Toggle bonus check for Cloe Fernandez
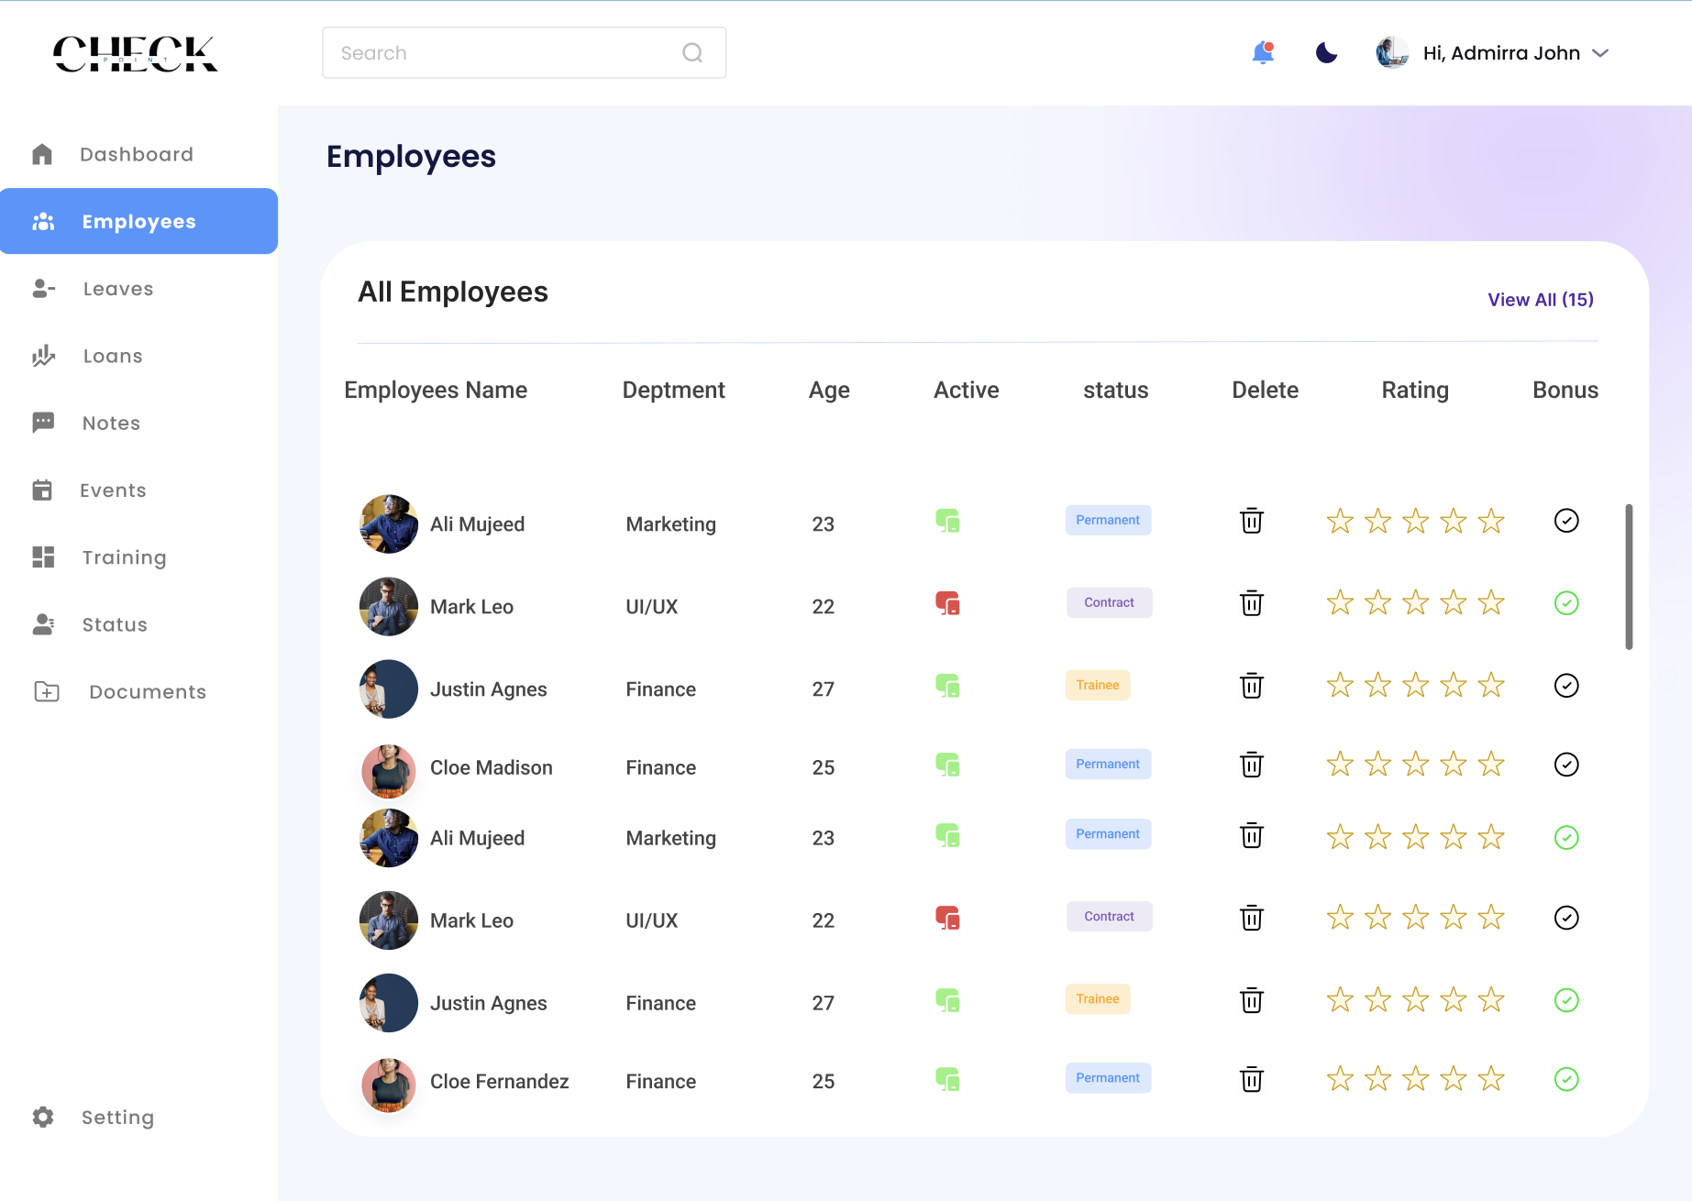 1566,1079
